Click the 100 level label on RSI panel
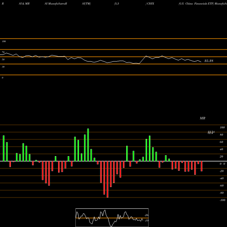The width and height of the screenshot is (227, 227). point(4,41)
